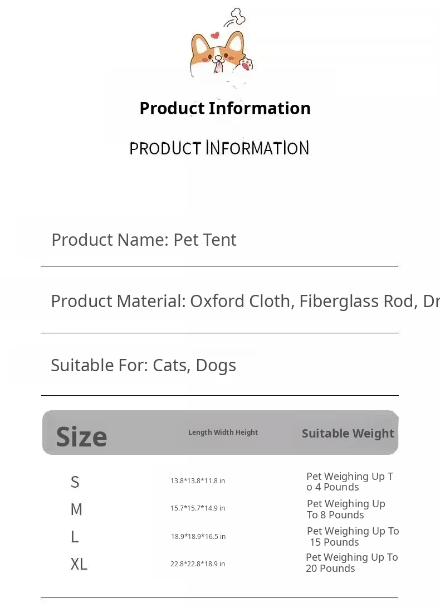Click the 15.7*15.7*14.9 in dimension

(x=198, y=508)
